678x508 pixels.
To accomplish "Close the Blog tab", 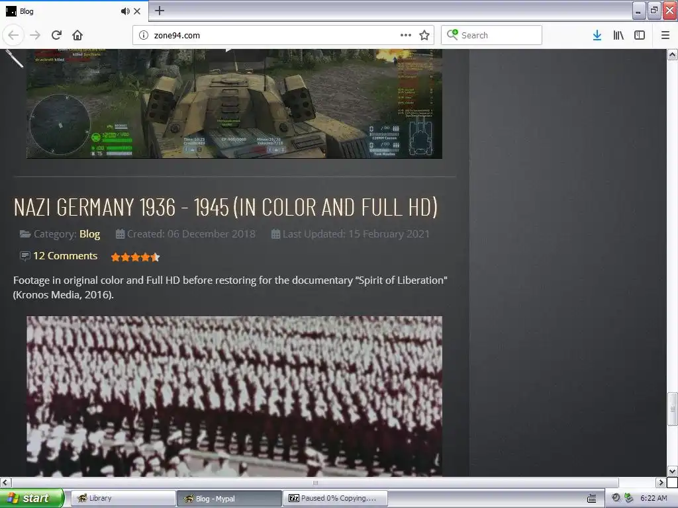I will pyautogui.click(x=137, y=11).
